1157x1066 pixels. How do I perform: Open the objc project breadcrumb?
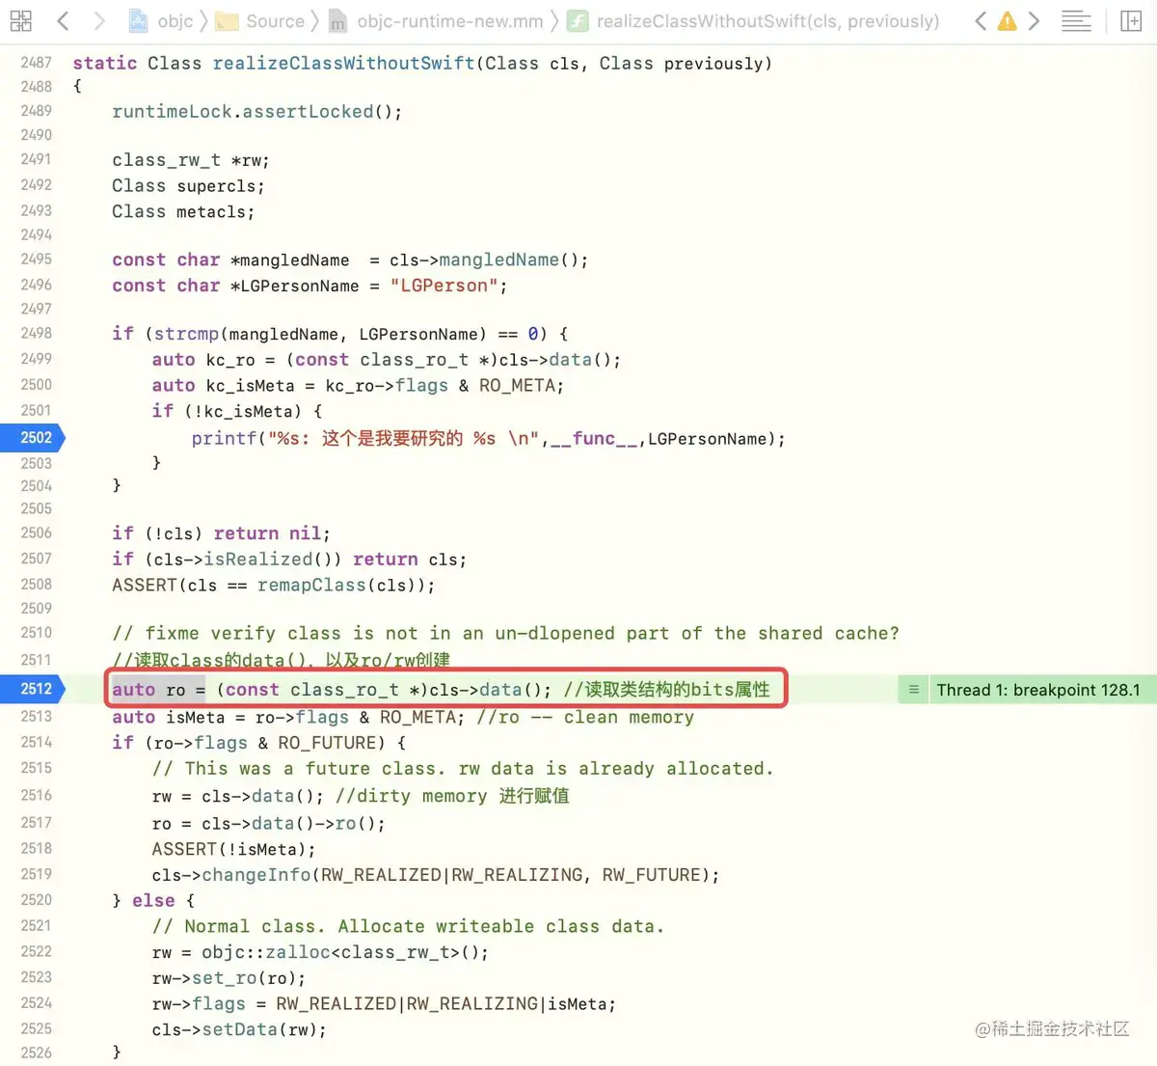coord(162,20)
